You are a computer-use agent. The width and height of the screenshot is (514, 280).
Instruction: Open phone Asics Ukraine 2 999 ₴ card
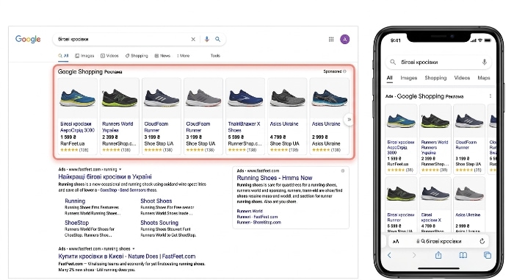coord(468,204)
